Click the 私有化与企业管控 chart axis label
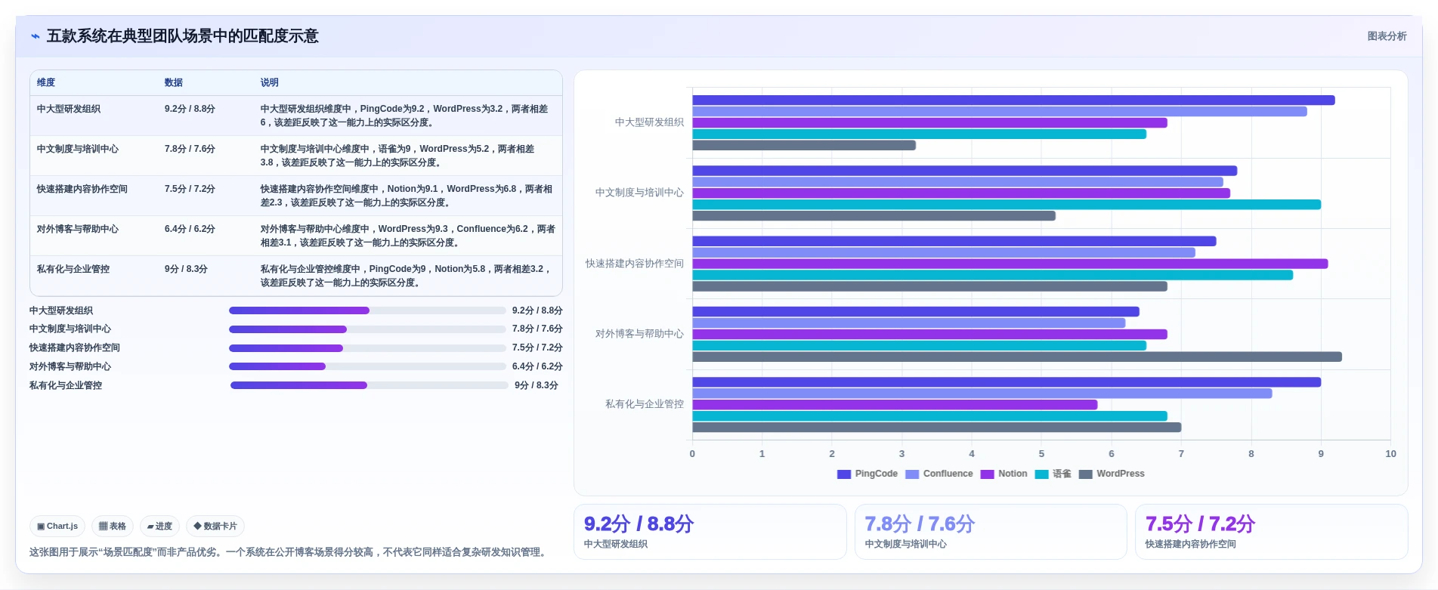Screen dimensions: 1438x590 coord(644,404)
